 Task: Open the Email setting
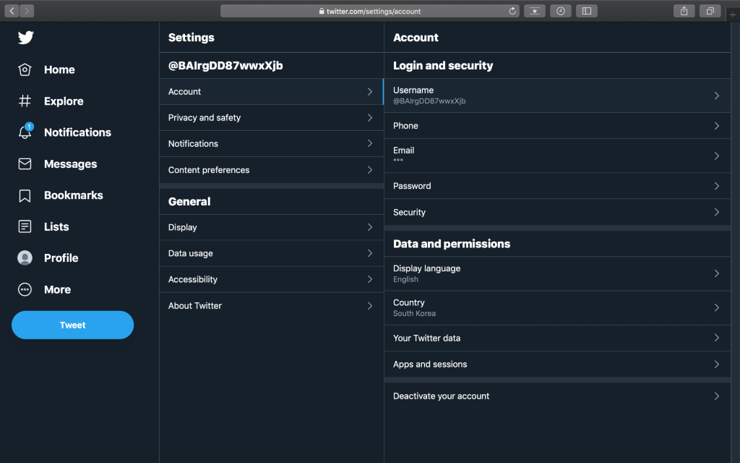(557, 156)
